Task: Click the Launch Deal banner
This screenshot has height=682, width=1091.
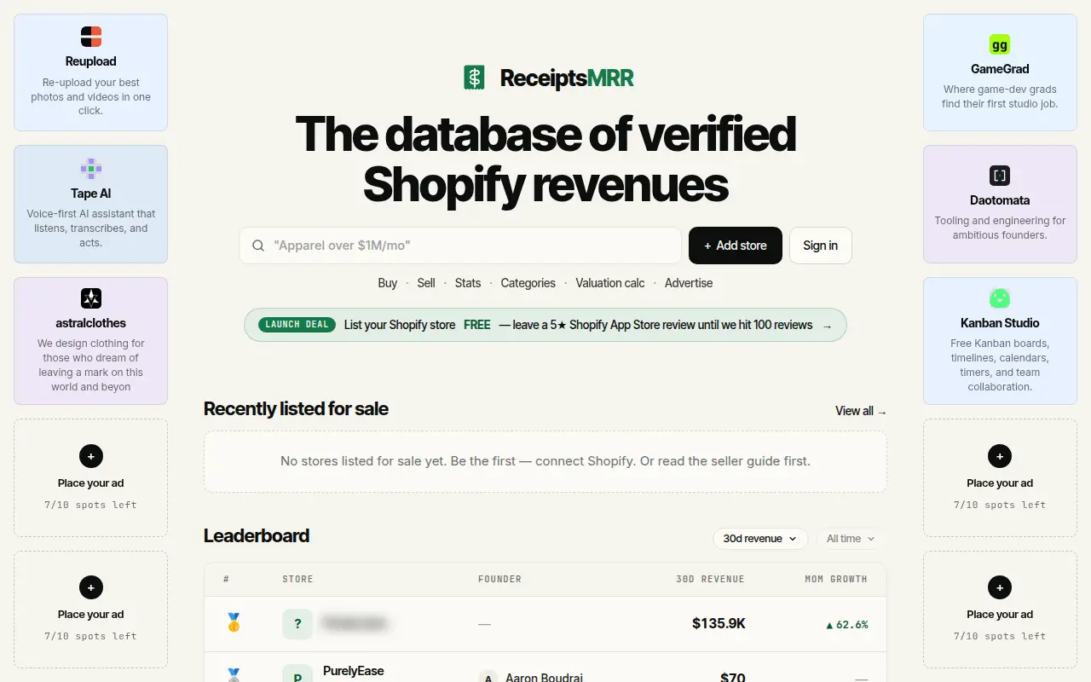Action: point(545,325)
